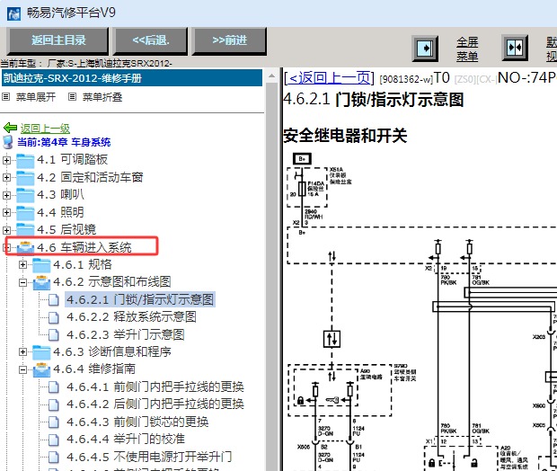
Task: Click the computer icon beside 当前:第4章
Action: tap(8, 142)
